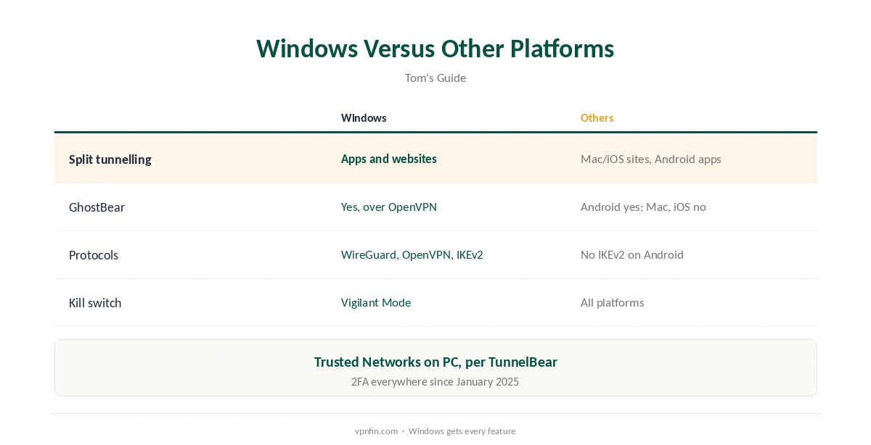Click the 'Apps and websites' cell

[x=389, y=159]
